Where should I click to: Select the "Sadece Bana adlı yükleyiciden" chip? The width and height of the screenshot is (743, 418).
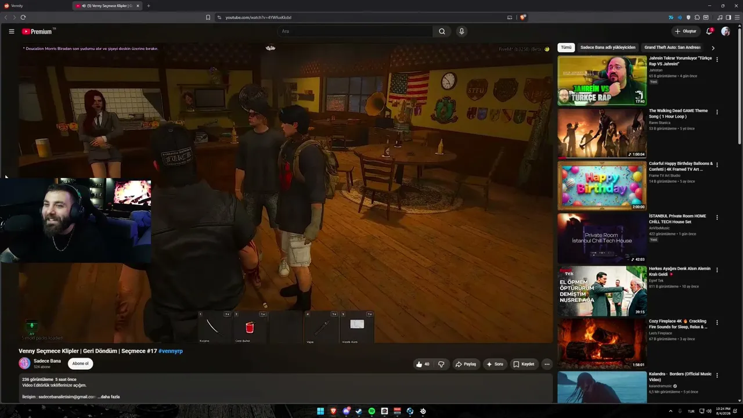[x=608, y=48]
